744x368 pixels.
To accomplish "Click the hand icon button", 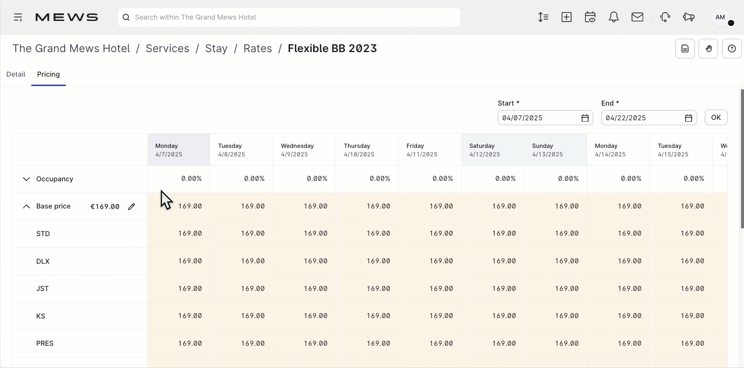I will pos(708,49).
